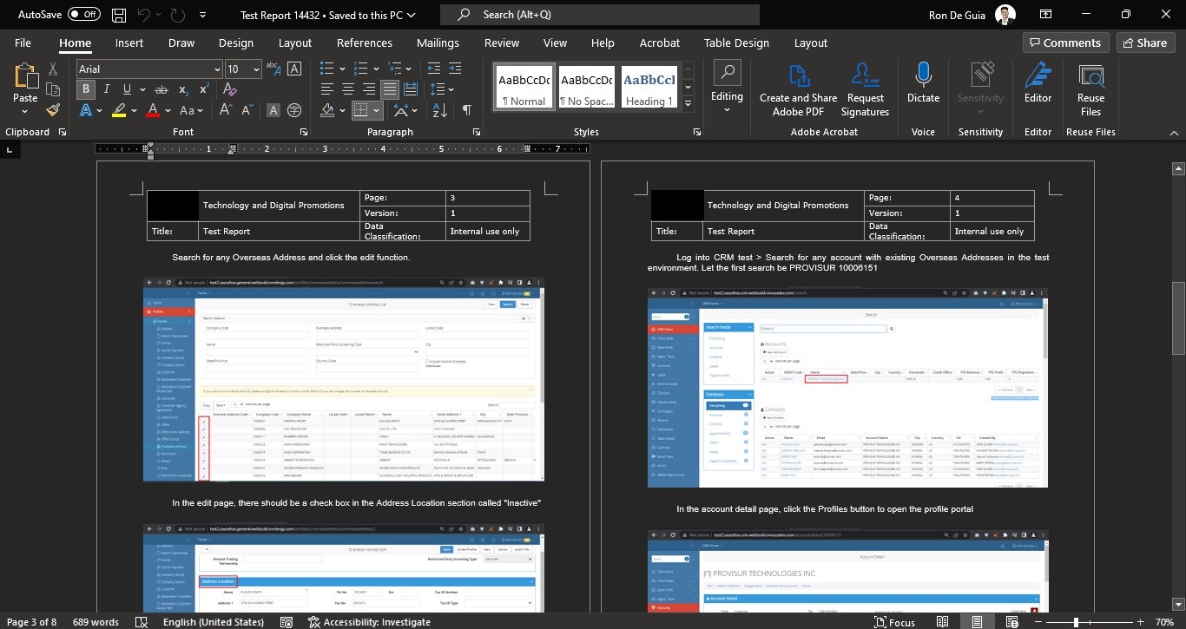Click the Bullets list icon
Viewport: 1186px width, 629px height.
pyautogui.click(x=326, y=69)
